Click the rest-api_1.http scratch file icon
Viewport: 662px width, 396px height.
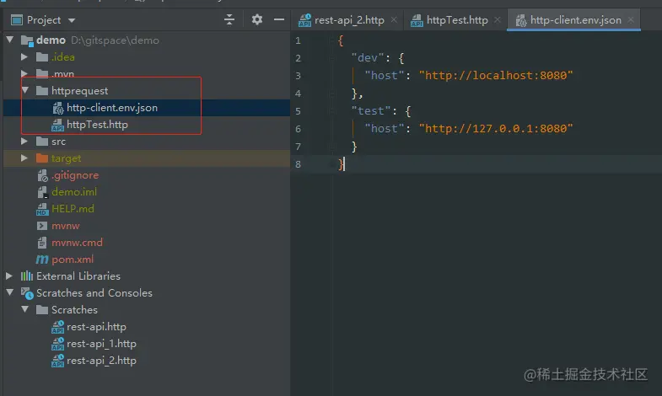tap(57, 344)
